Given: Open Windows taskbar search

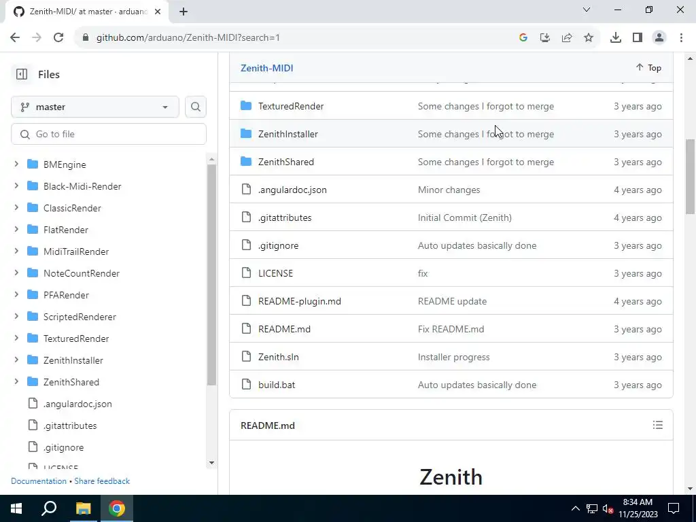Looking at the screenshot, I should click(49, 508).
